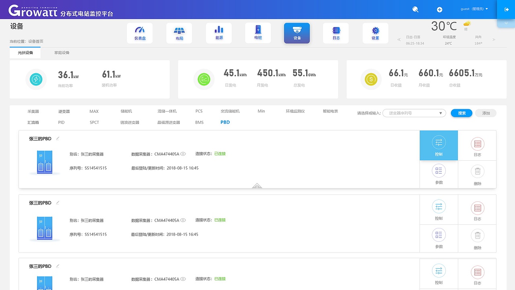Open the 仪表盘 dashboard nav icon
The height and width of the screenshot is (290, 515).
[140, 33]
